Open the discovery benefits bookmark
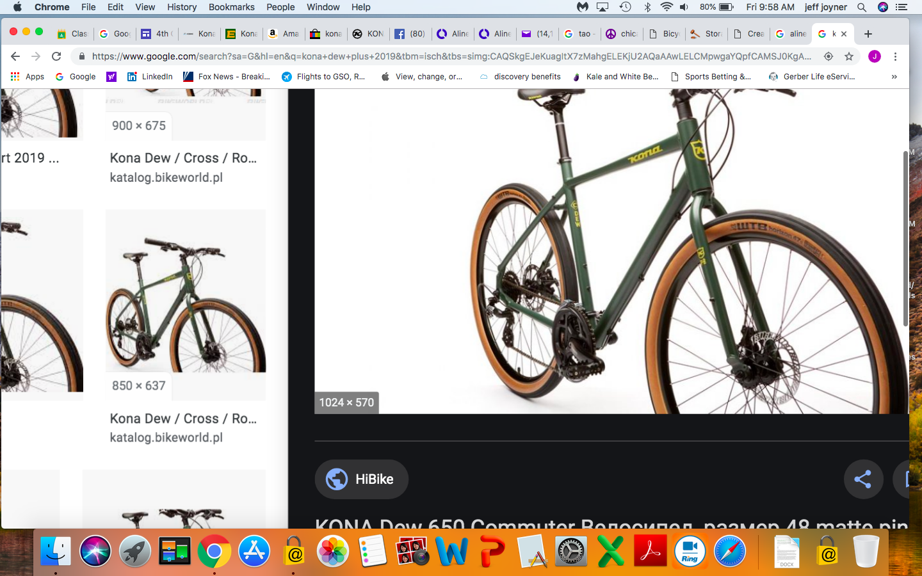 click(520, 77)
